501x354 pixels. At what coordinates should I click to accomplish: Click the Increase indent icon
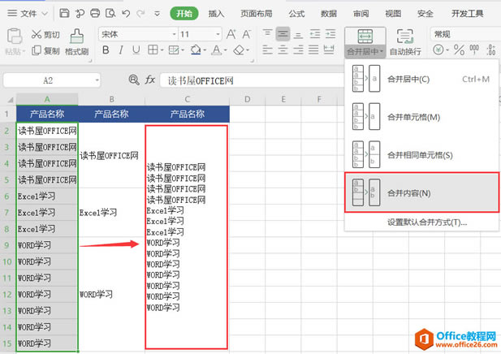(330, 33)
